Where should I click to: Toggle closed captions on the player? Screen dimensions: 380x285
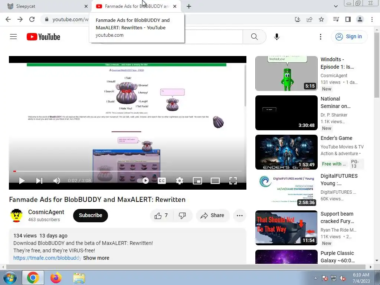coord(162,181)
